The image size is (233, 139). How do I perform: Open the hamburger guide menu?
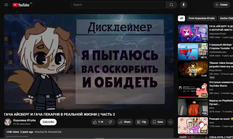6,5
